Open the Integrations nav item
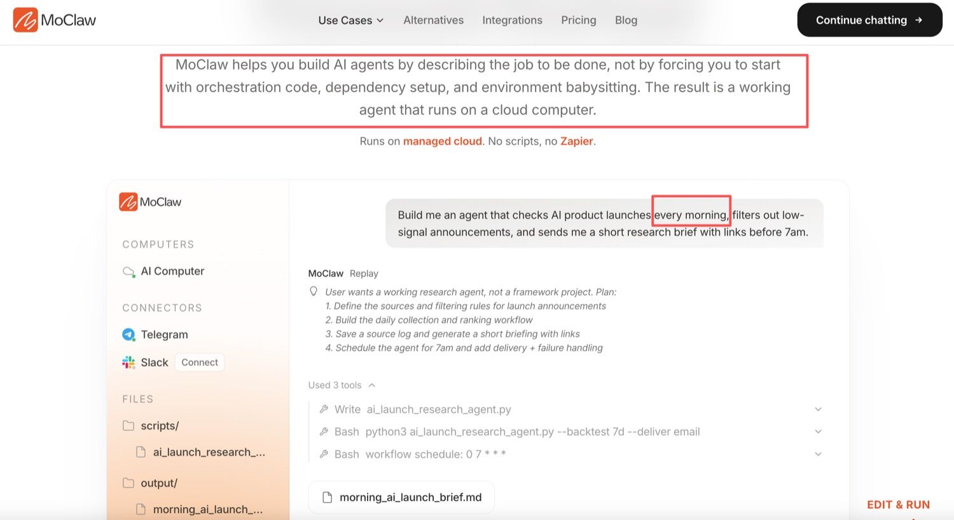The image size is (954, 520). (x=512, y=20)
